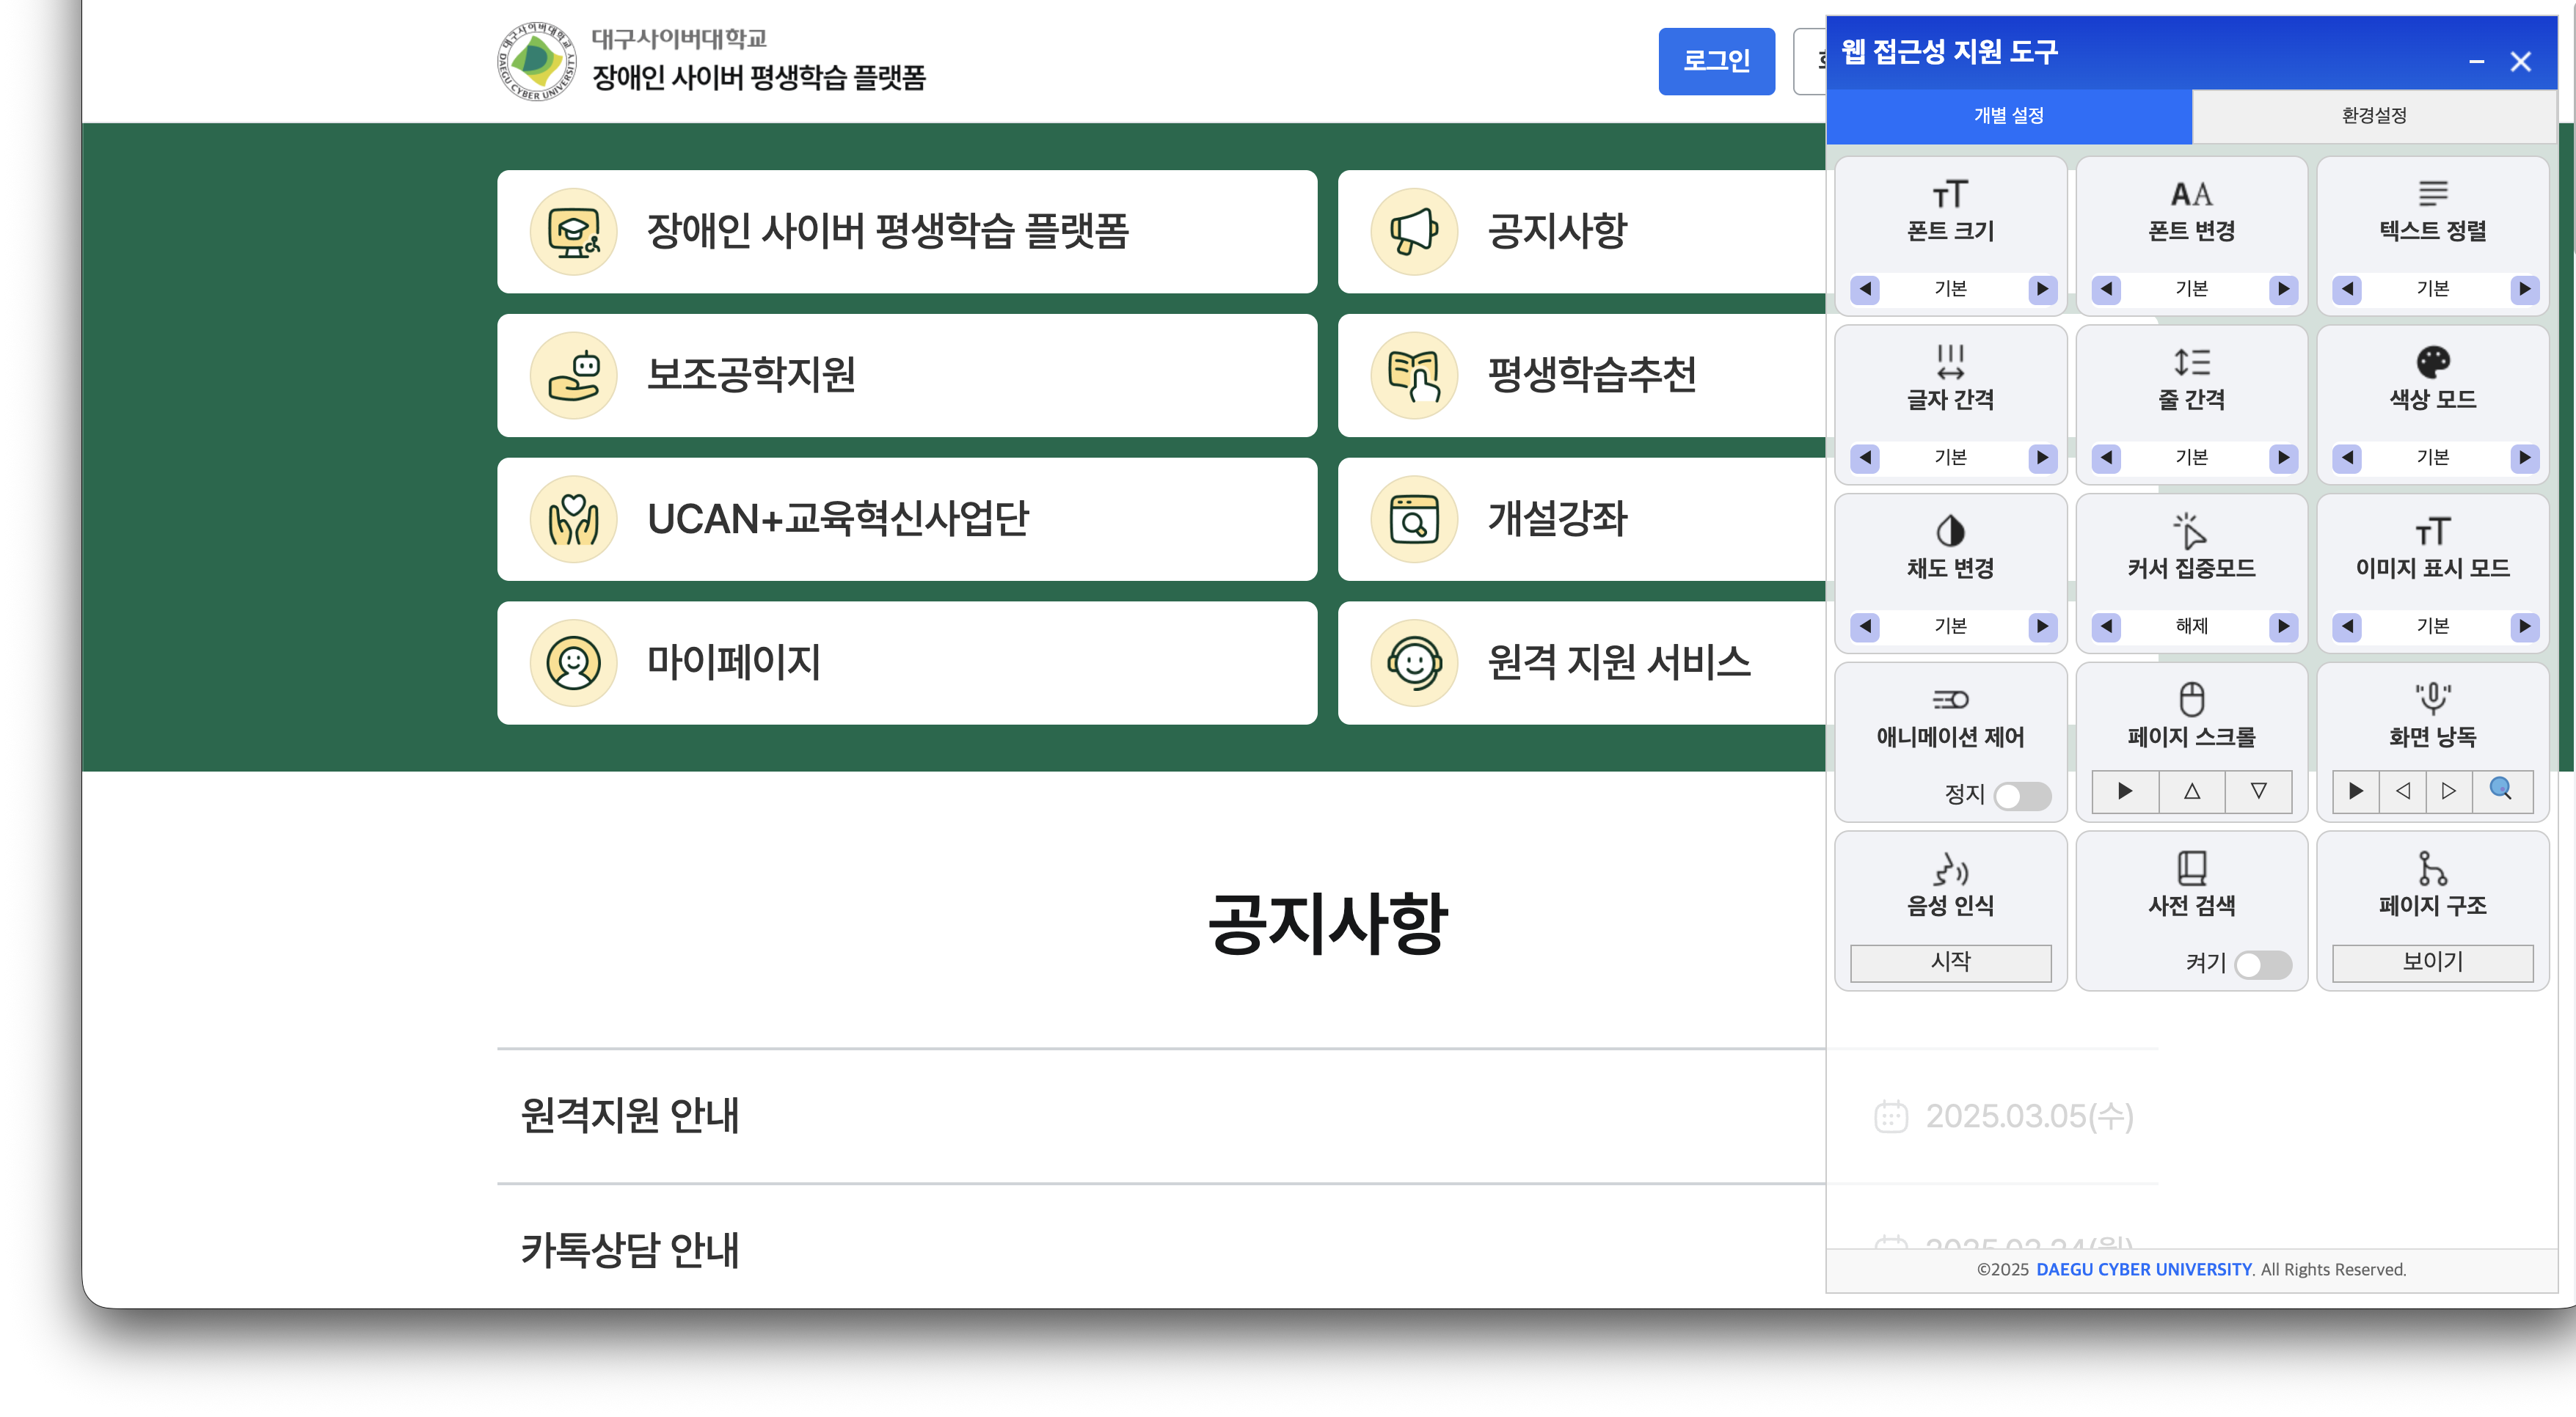
Task: Start screen reading with the magnifier toggle
Action: (2503, 790)
